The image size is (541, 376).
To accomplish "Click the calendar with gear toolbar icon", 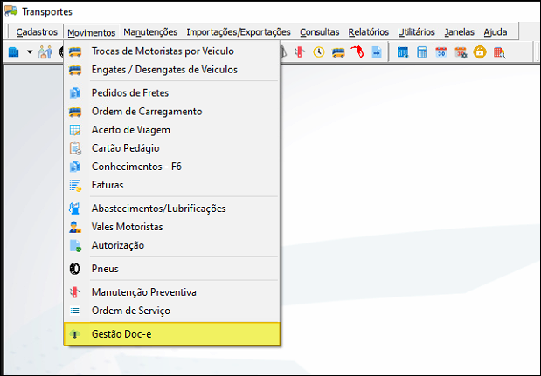I will (x=461, y=52).
